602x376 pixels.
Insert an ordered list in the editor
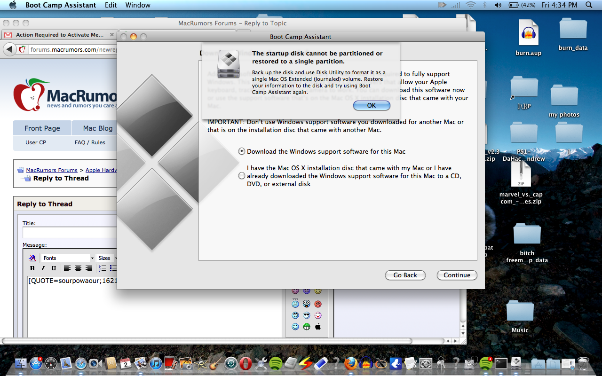[x=103, y=268]
